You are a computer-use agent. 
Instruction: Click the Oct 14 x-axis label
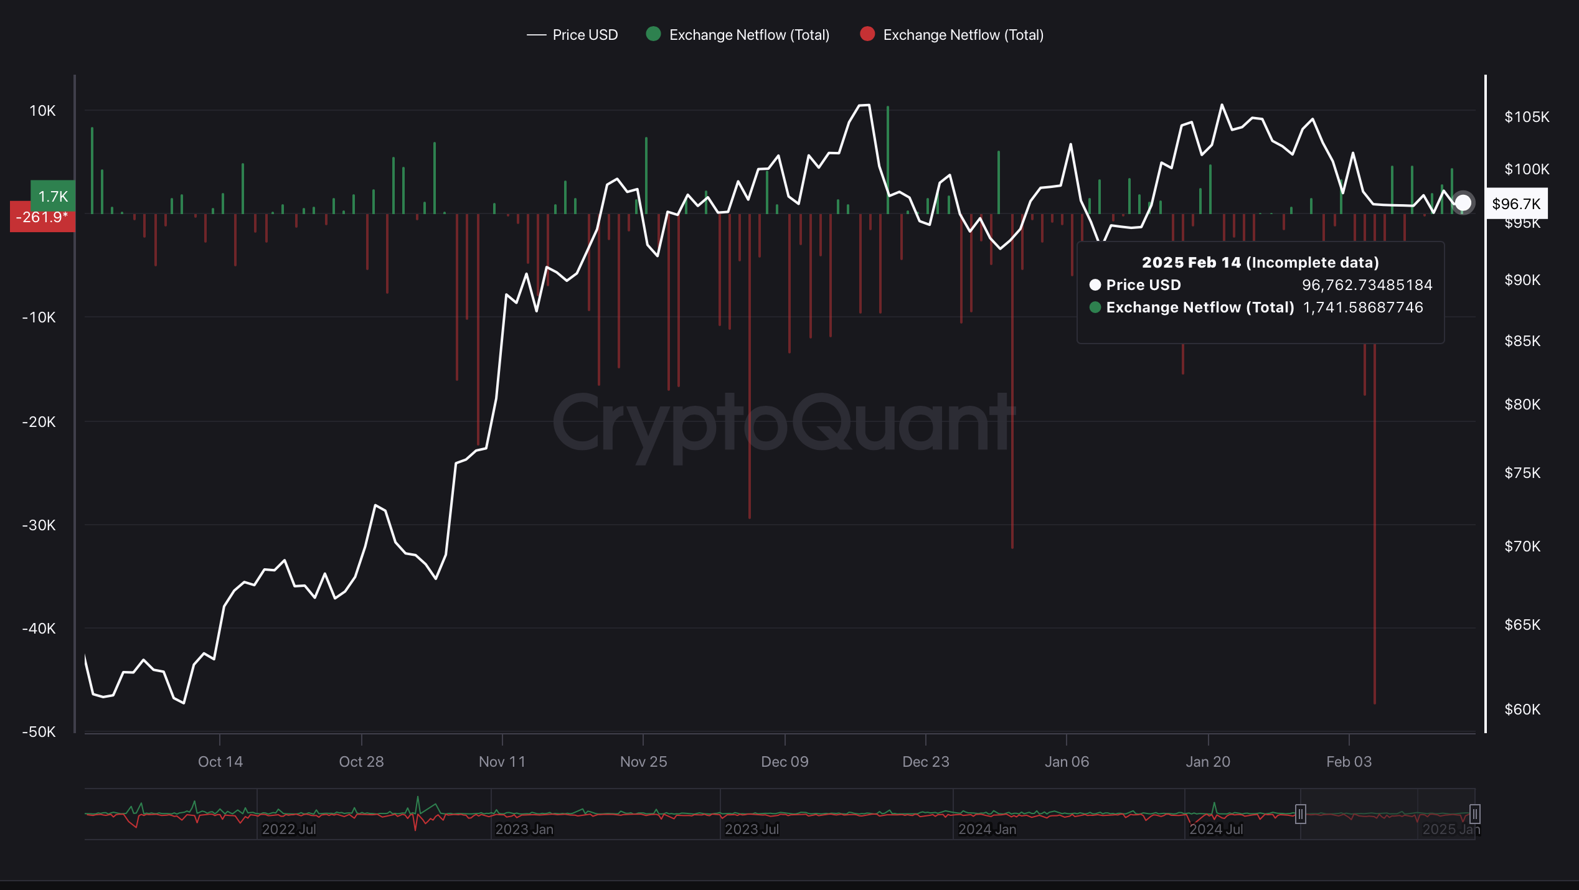(x=220, y=761)
